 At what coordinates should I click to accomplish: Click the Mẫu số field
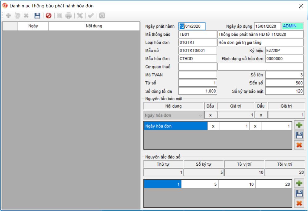(198, 51)
